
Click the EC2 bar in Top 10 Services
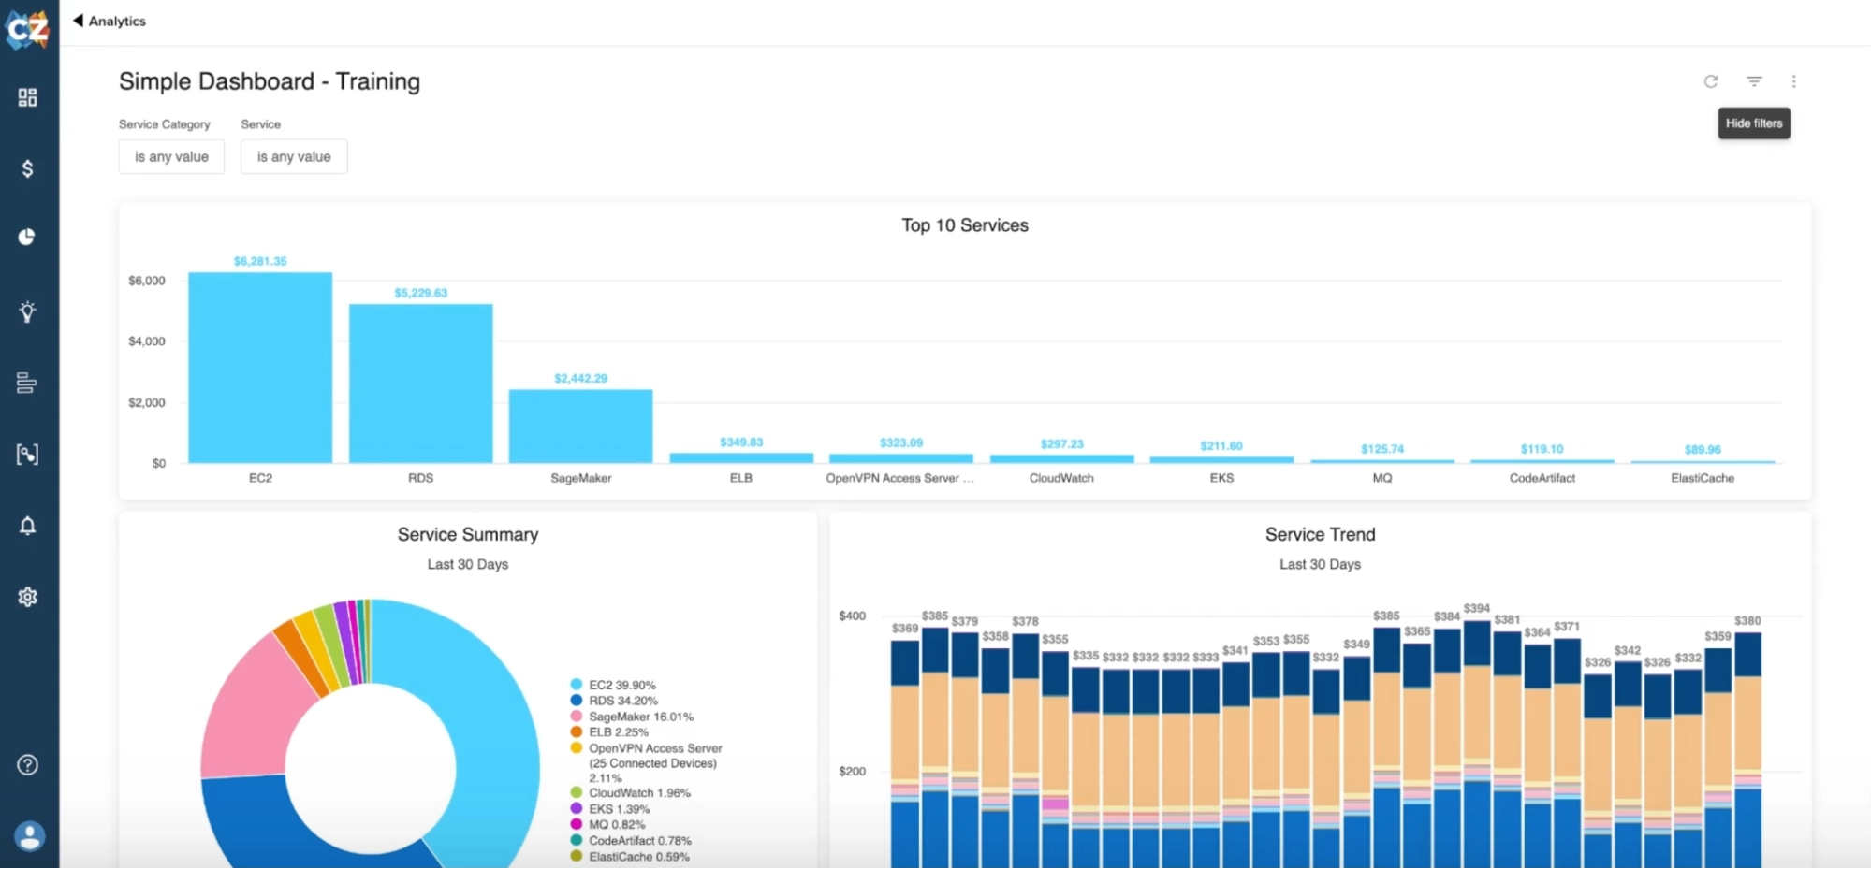tap(260, 368)
